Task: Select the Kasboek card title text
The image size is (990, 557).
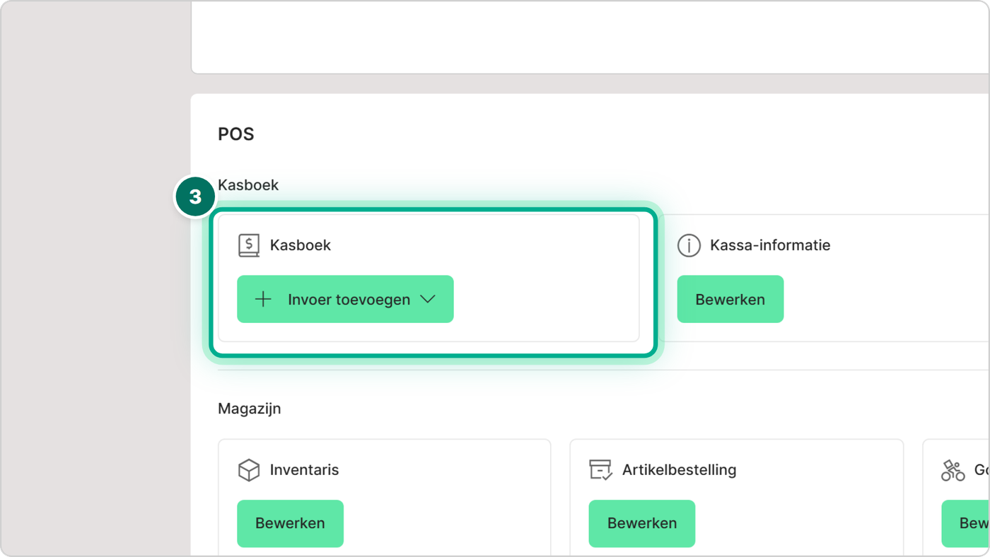Action: click(301, 245)
